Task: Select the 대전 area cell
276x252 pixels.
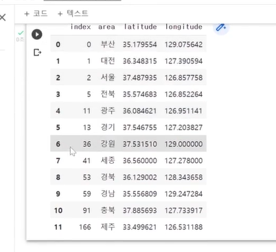Action: click(108, 61)
